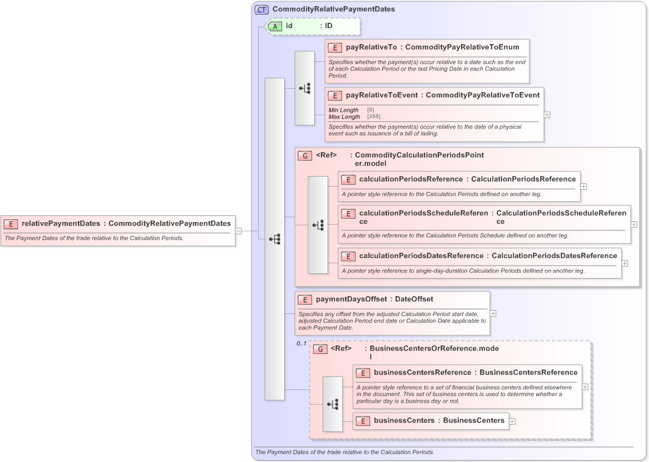Click the choice compositor in CommodityCalculationPeriodsPointer group
Image resolution: width=649 pixels, height=462 pixels.
[x=318, y=225]
